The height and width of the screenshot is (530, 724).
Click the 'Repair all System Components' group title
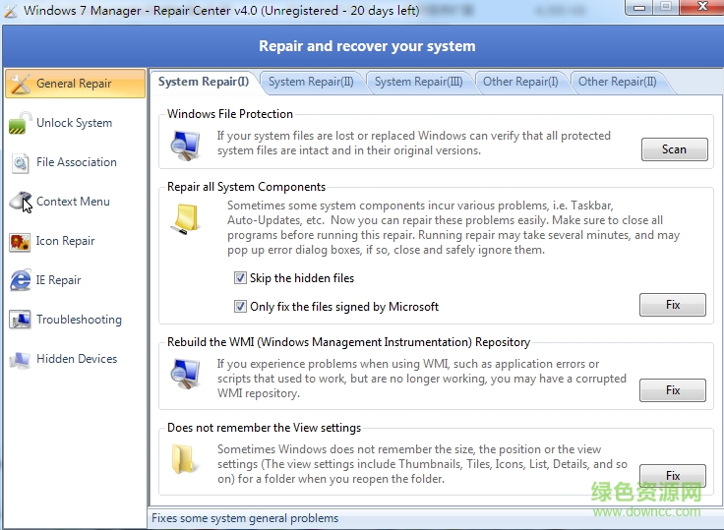(246, 187)
